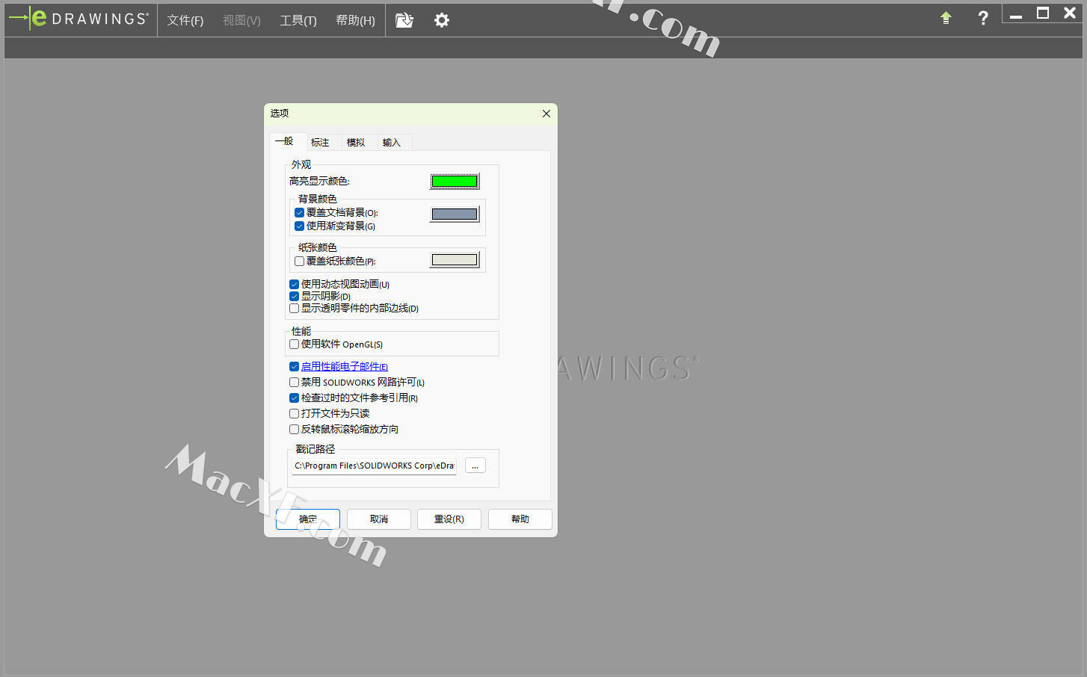Click the green upgrade arrow icon
Viewport: 1087px width, 677px height.
[x=946, y=18]
